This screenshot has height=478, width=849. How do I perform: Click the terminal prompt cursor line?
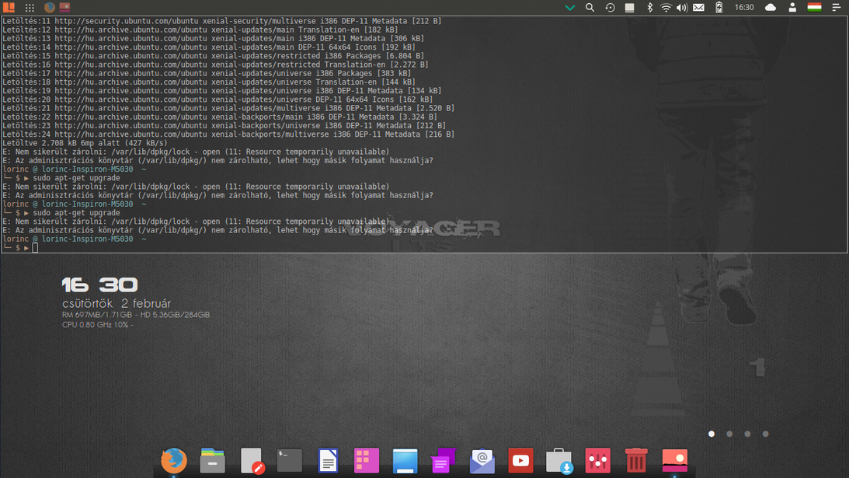(x=20, y=248)
